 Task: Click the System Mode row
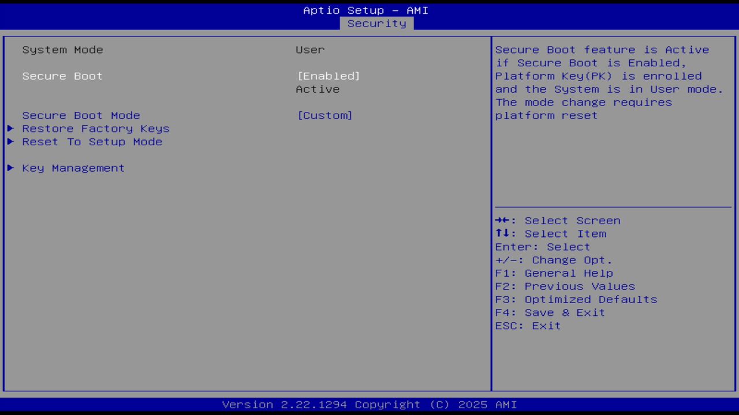coord(62,50)
